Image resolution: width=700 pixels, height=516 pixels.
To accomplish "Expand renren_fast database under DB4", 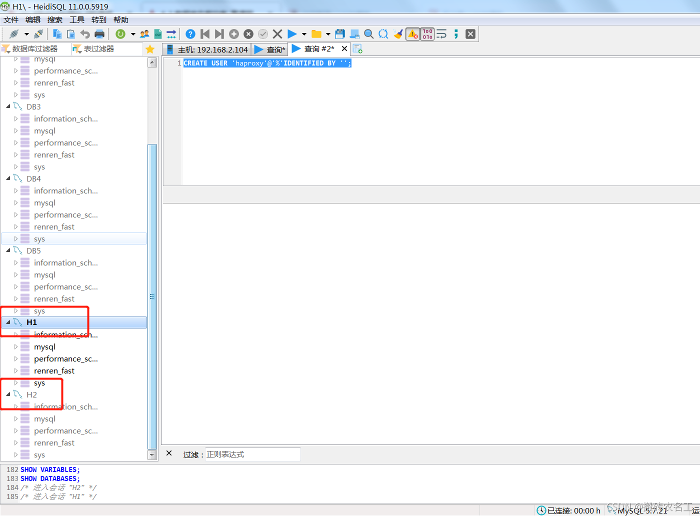I will tap(16, 226).
